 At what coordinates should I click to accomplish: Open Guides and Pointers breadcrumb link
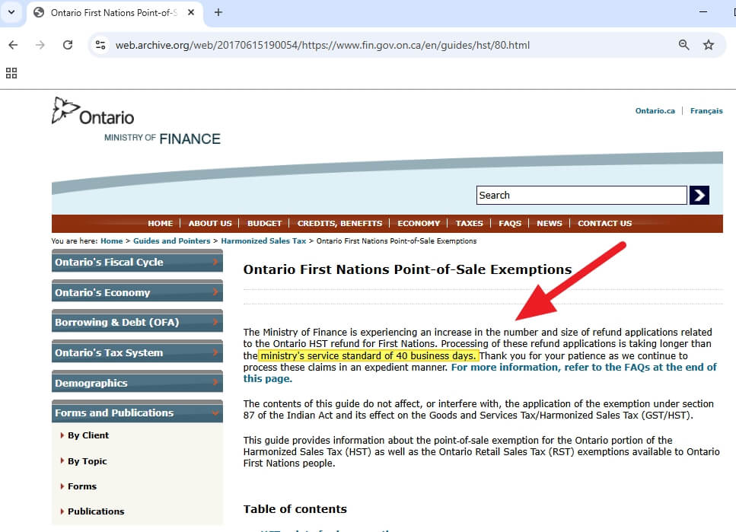click(172, 241)
